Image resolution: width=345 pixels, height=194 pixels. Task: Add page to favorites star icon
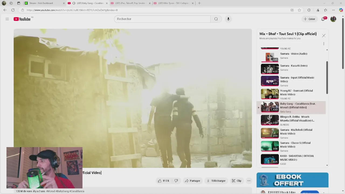coord(299,10)
